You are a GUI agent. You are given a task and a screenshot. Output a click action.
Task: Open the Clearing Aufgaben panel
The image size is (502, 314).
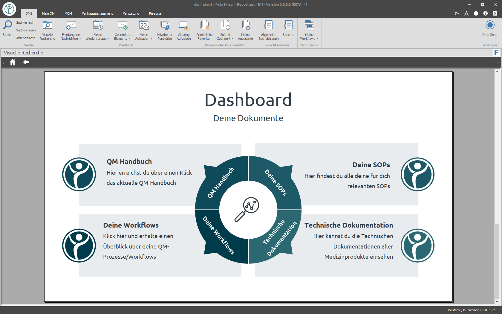point(183,30)
